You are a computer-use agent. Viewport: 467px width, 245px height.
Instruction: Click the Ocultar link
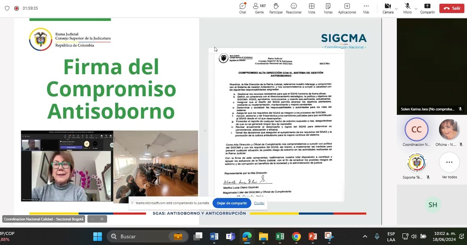click(259, 203)
